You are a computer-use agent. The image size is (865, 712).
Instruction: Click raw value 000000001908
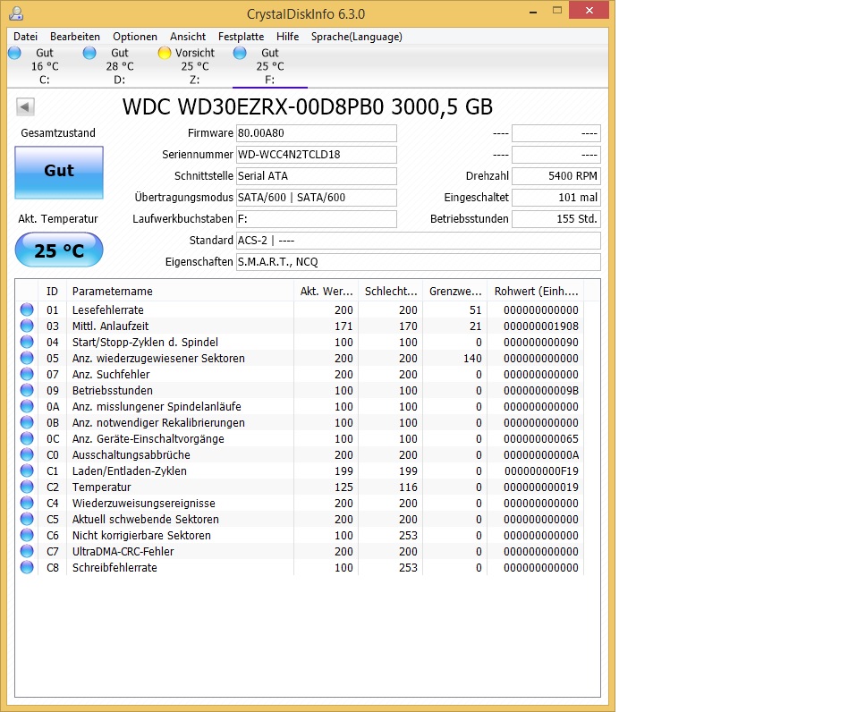click(540, 326)
